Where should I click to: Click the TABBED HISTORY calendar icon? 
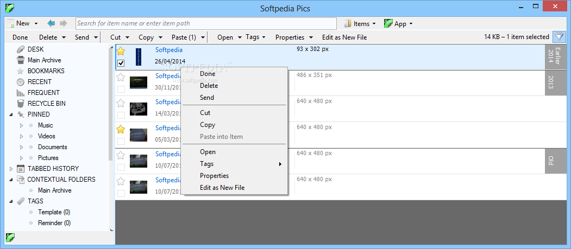click(x=21, y=169)
